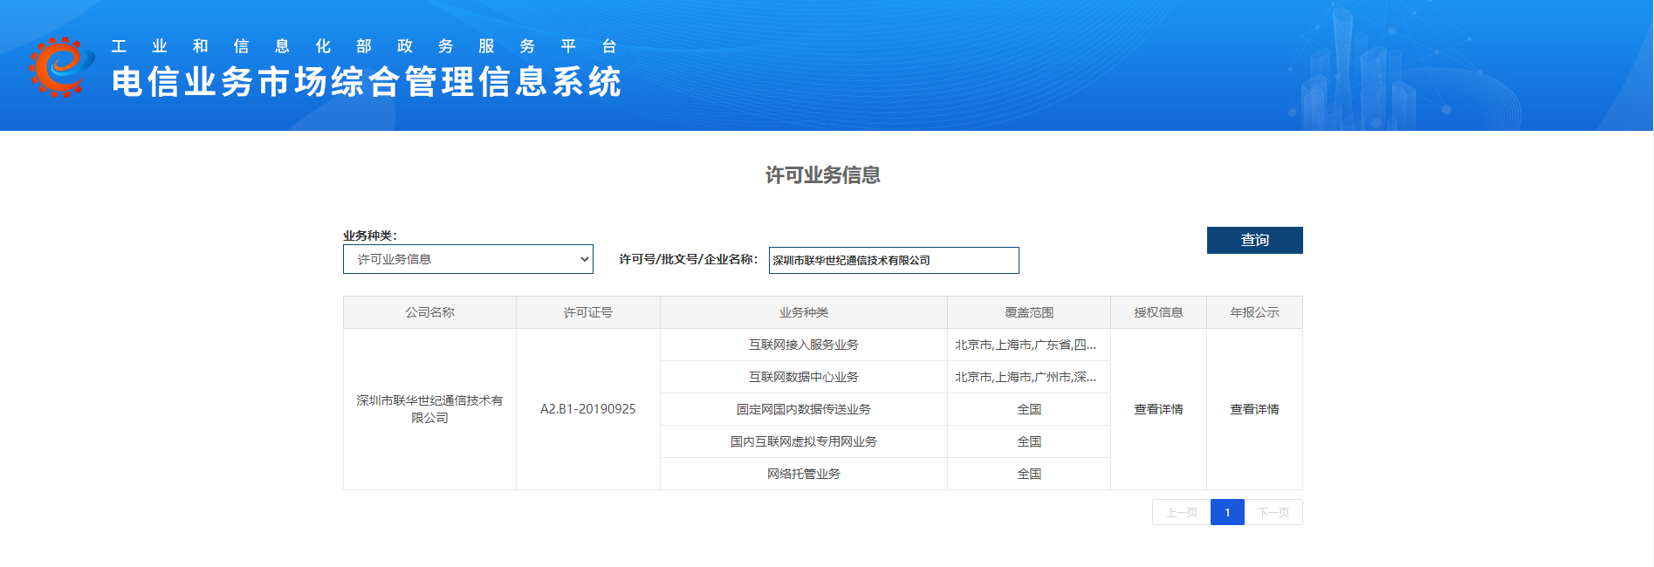Click 互联网接入服务业务 row
Image resolution: width=1654 pixels, height=567 pixels.
(x=804, y=345)
